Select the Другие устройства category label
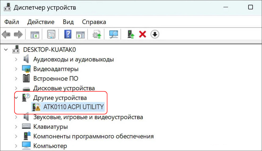Viewport: 262px width, 151px height. pos(60,98)
